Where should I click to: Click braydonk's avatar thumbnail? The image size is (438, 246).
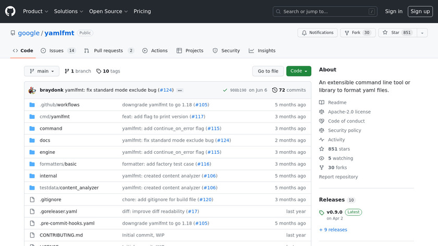tap(32, 90)
